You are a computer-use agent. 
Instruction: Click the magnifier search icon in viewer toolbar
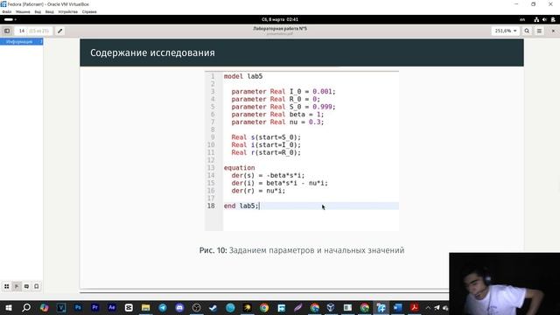click(527, 31)
